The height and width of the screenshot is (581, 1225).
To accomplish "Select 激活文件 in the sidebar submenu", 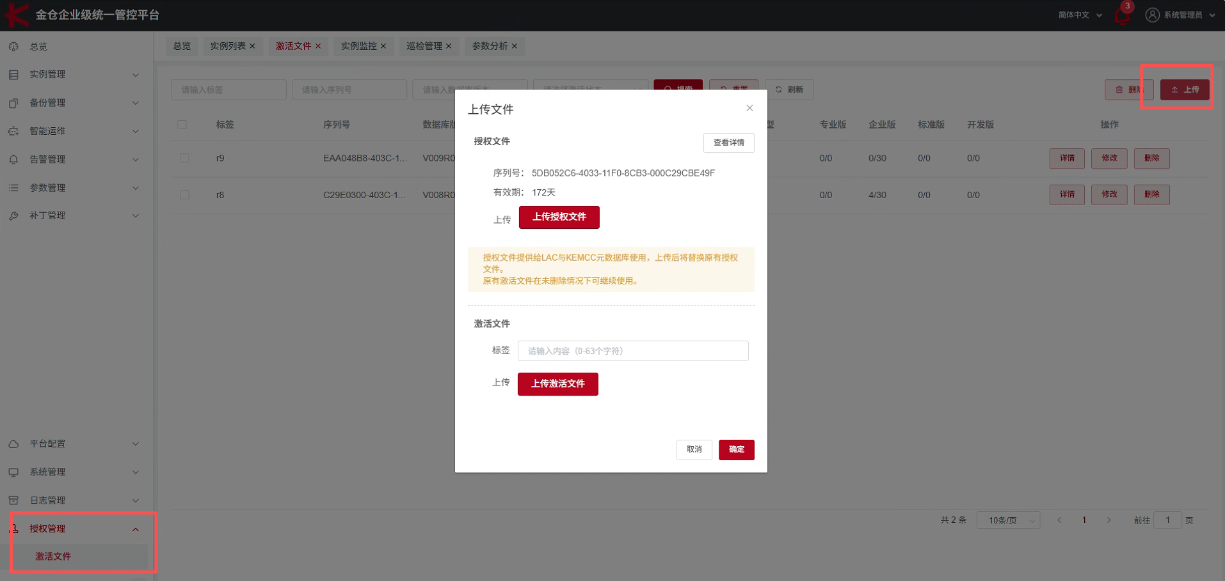I will [x=53, y=556].
